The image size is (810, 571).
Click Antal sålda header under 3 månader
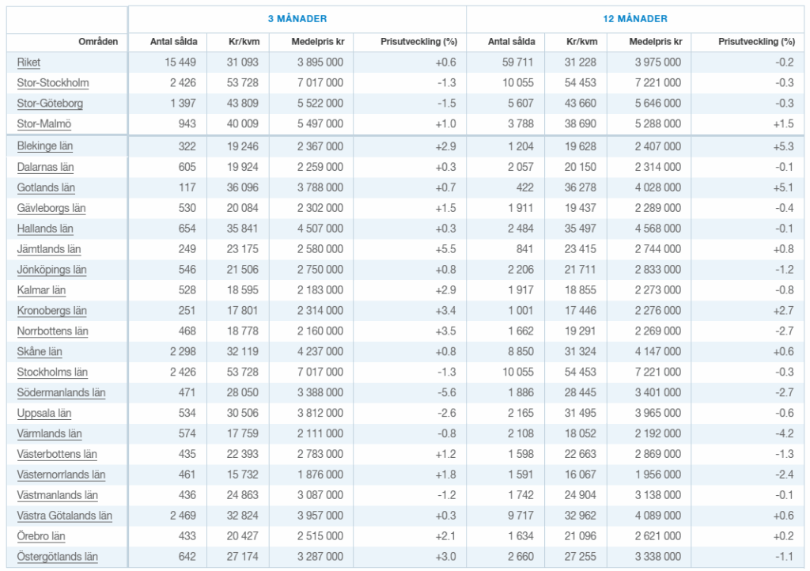[x=173, y=42]
